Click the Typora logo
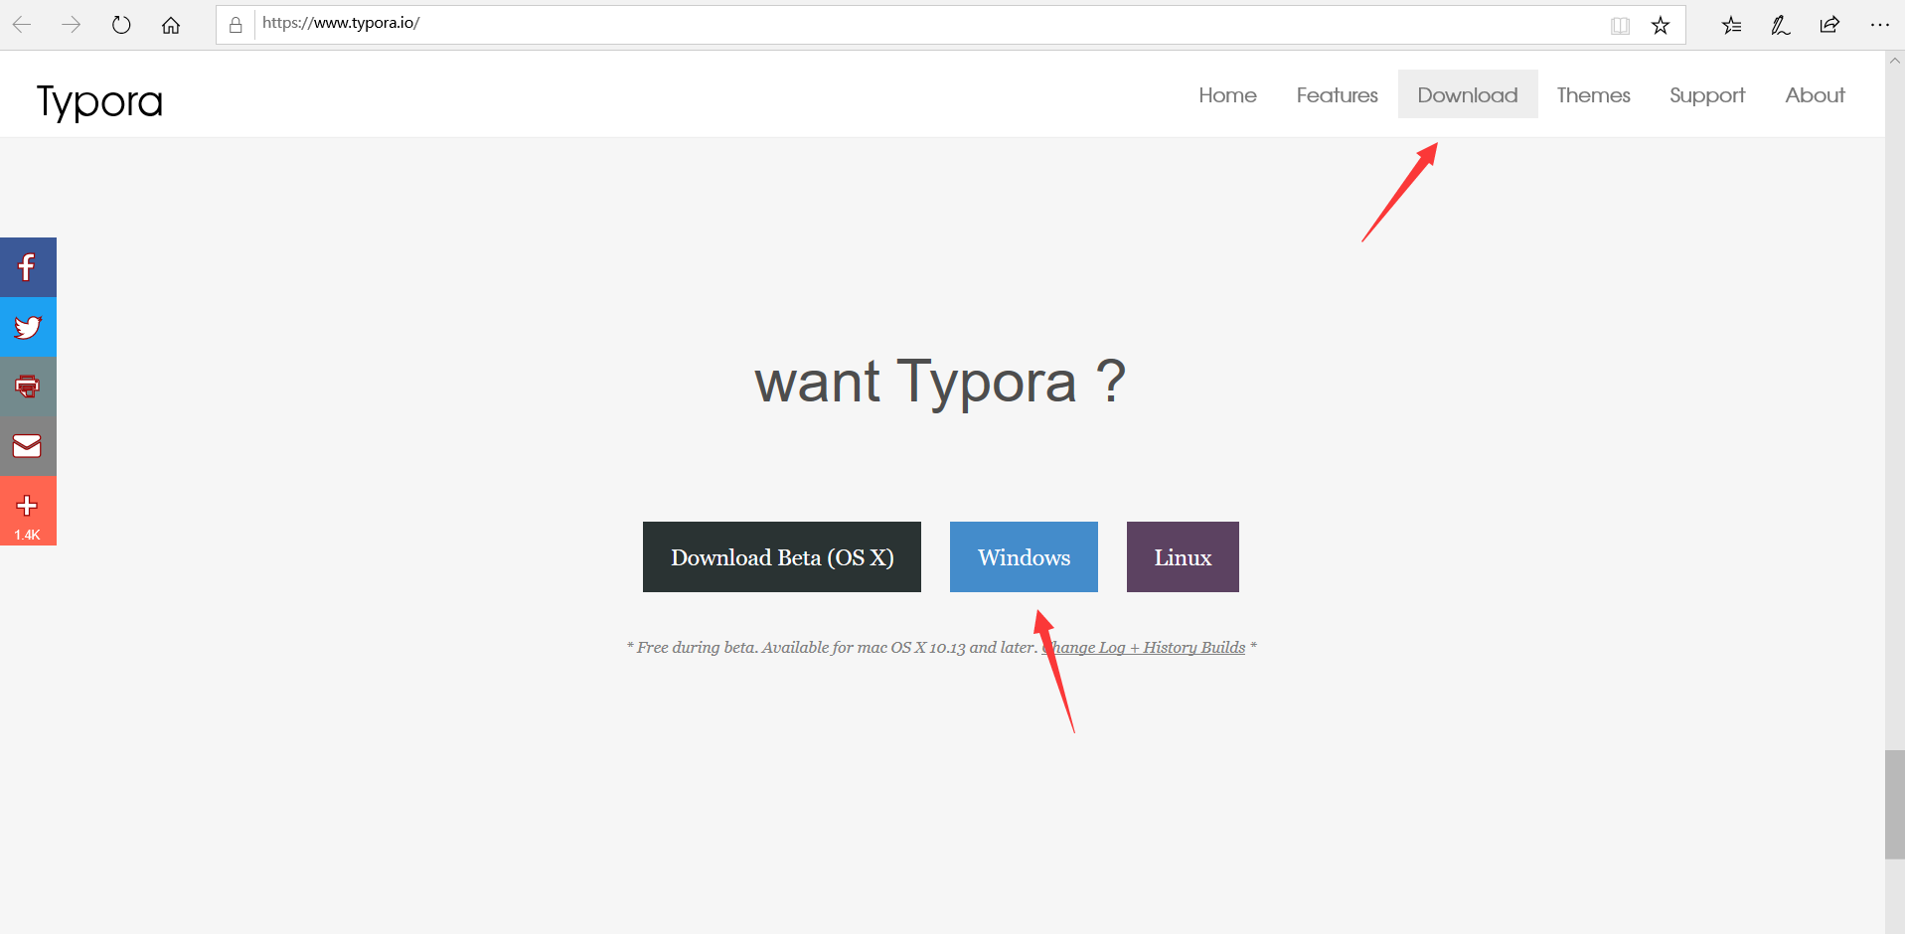 (x=99, y=101)
